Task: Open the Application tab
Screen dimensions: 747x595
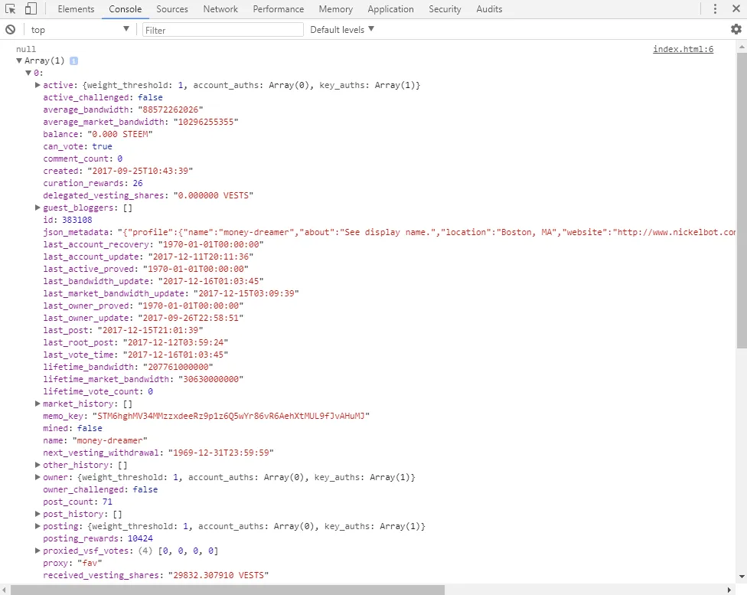Action: point(390,9)
